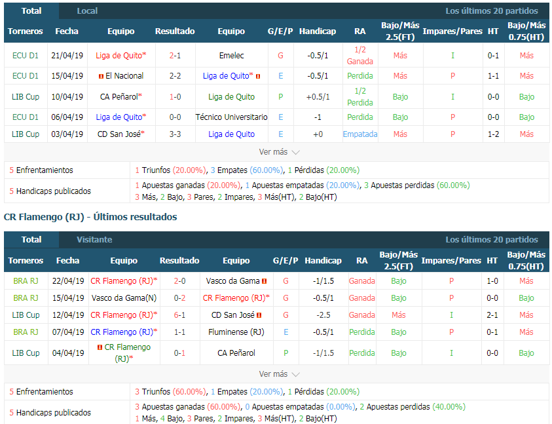
Task: Select the Total tab in Flamengo table
Action: (31, 240)
